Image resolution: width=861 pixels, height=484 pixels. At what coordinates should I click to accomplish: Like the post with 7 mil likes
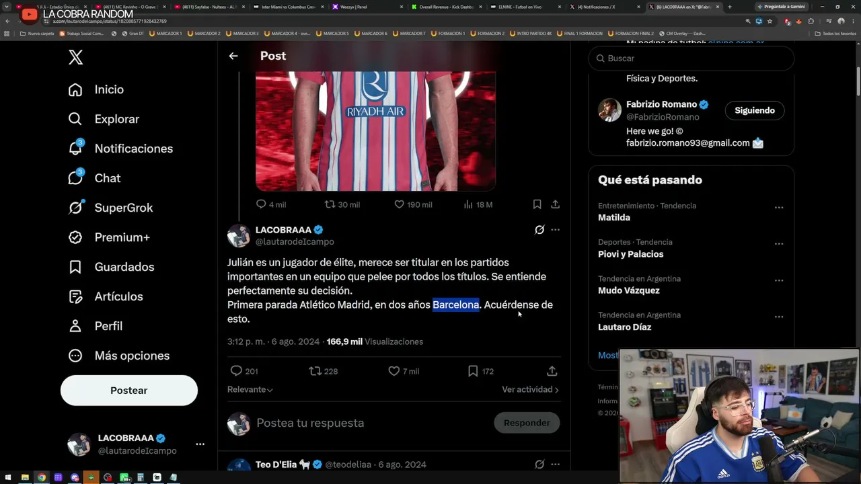tap(394, 371)
